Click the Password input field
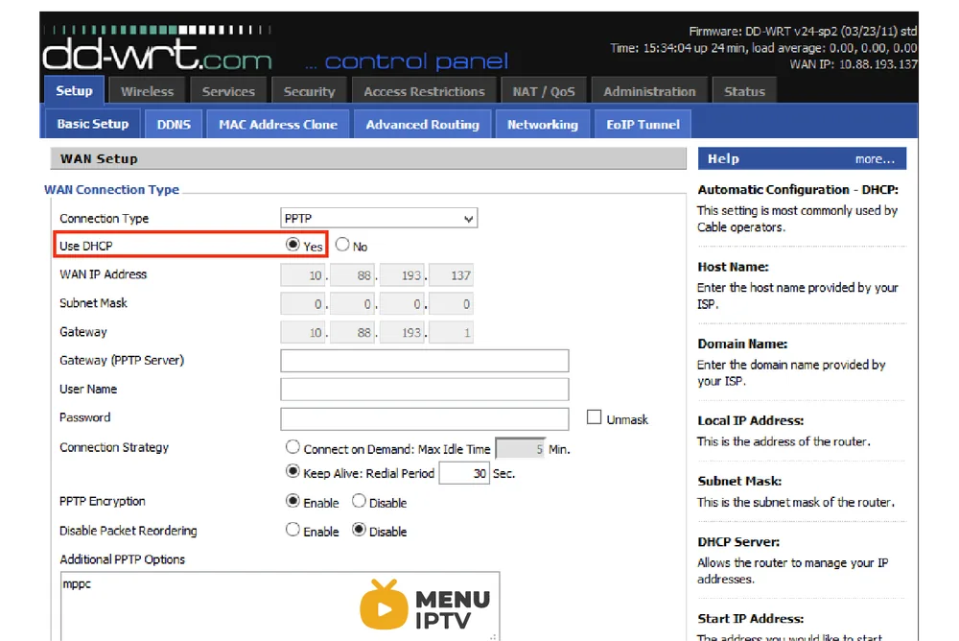Image resolution: width=959 pixels, height=641 pixels. tap(425, 418)
